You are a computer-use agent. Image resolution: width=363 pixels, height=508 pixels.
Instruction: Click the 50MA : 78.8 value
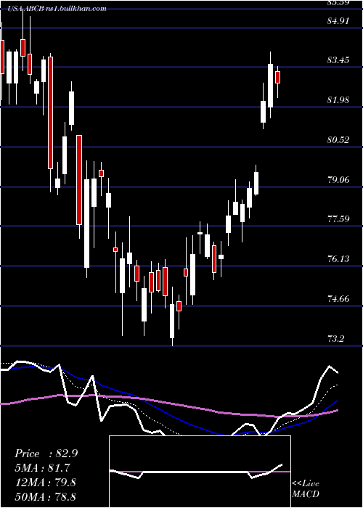pyautogui.click(x=45, y=496)
